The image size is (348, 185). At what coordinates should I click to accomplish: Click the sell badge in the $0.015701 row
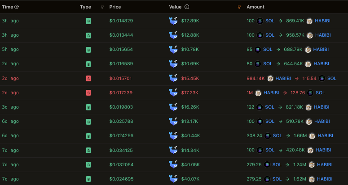click(88, 78)
